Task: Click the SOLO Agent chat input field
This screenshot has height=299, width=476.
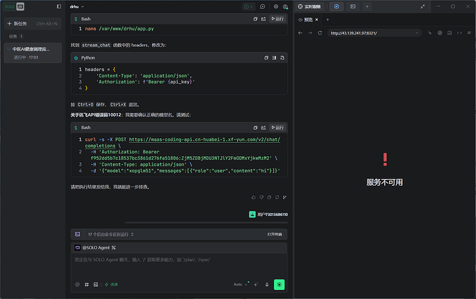Action: pos(179,264)
